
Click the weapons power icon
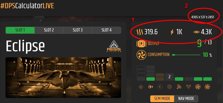click(141, 87)
